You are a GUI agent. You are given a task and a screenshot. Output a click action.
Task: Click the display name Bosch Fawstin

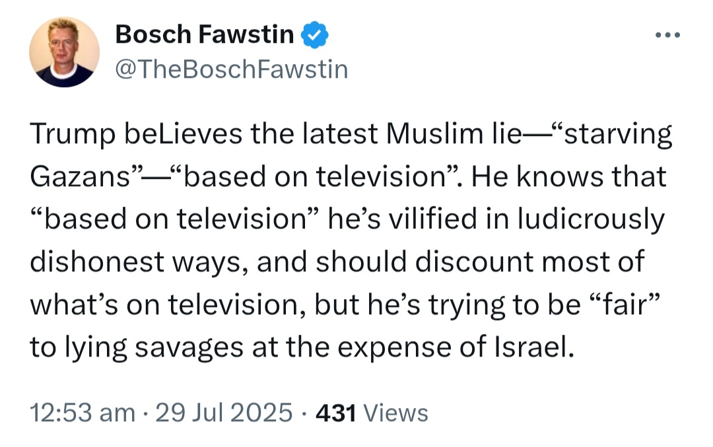coord(205,34)
